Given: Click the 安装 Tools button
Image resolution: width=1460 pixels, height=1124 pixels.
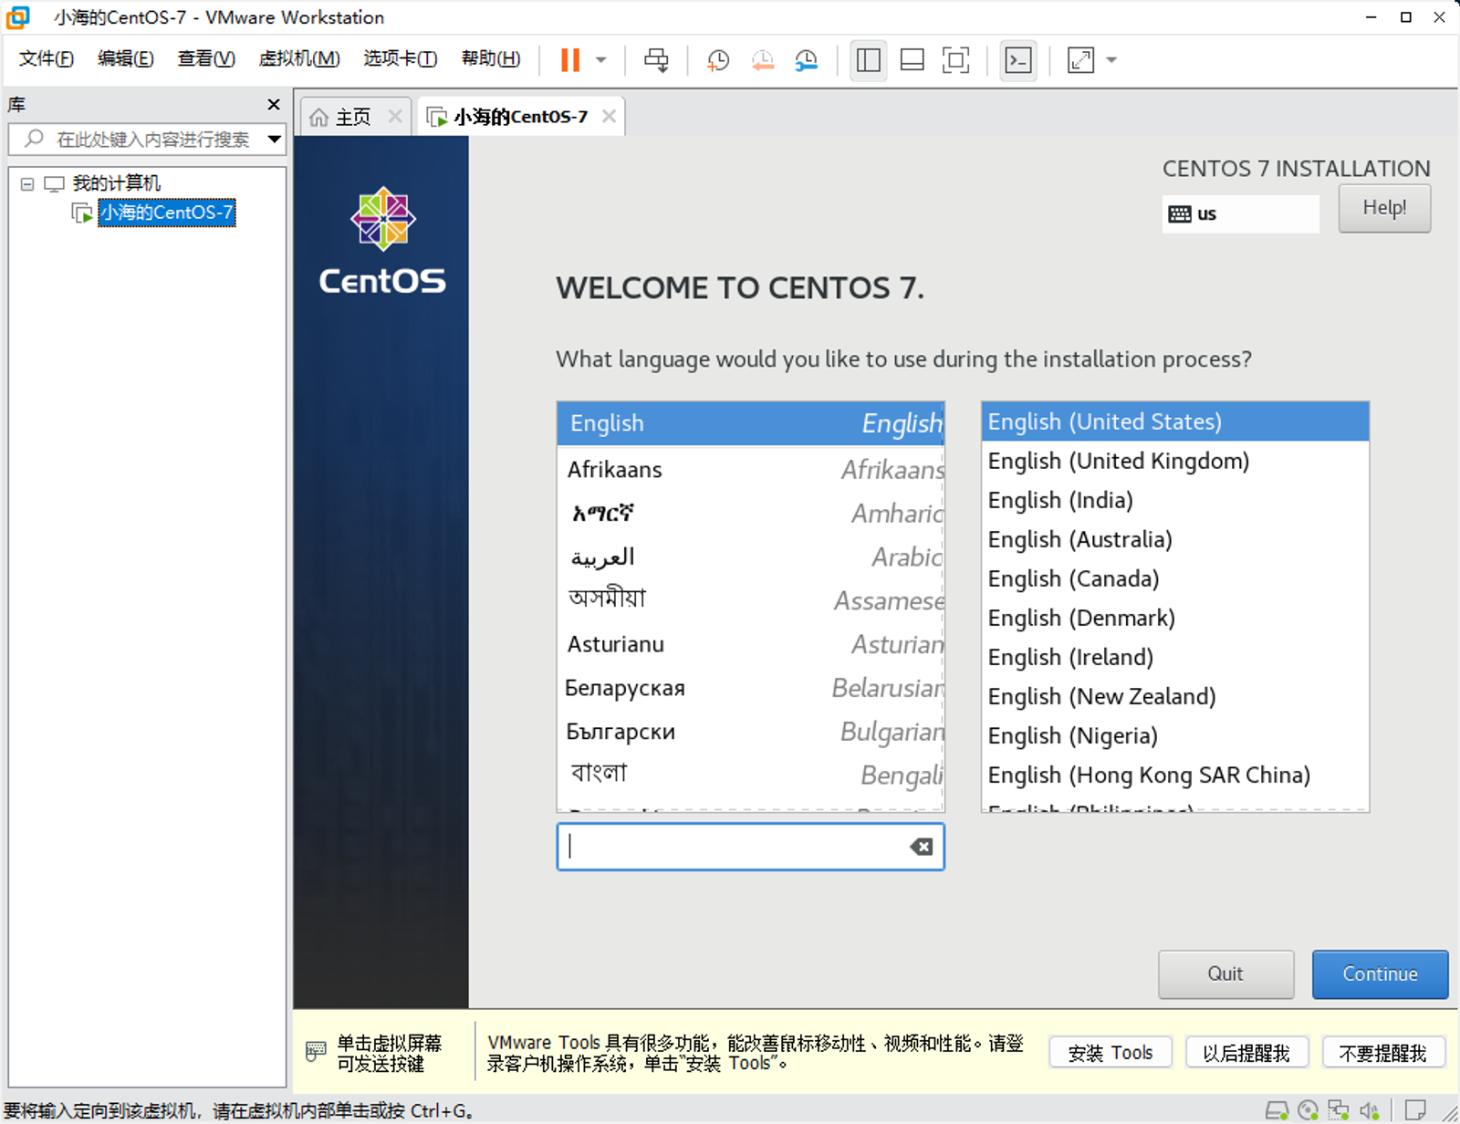Looking at the screenshot, I should click(1111, 1053).
